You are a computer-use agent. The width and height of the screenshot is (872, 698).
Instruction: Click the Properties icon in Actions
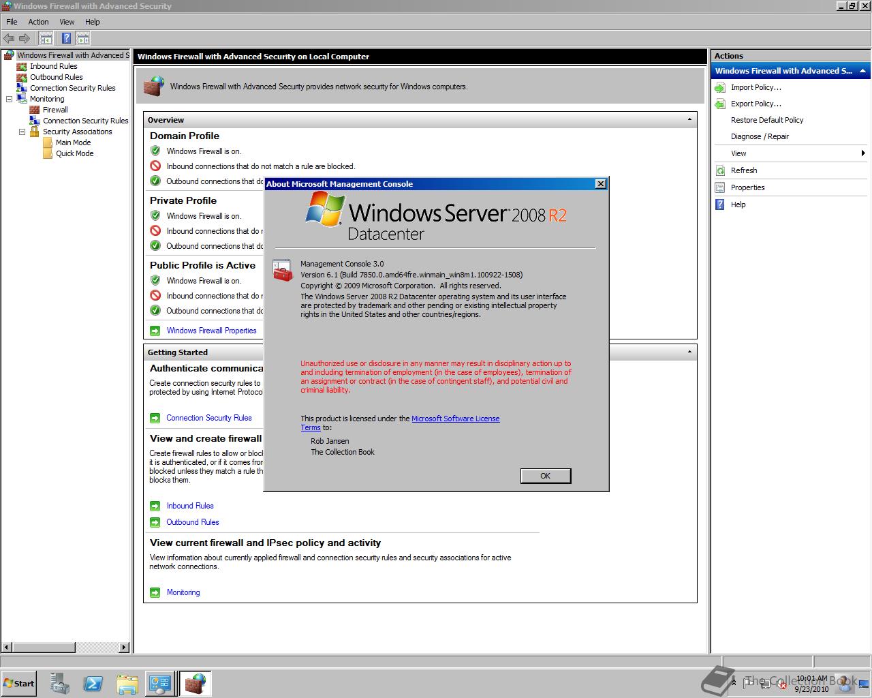coord(720,187)
